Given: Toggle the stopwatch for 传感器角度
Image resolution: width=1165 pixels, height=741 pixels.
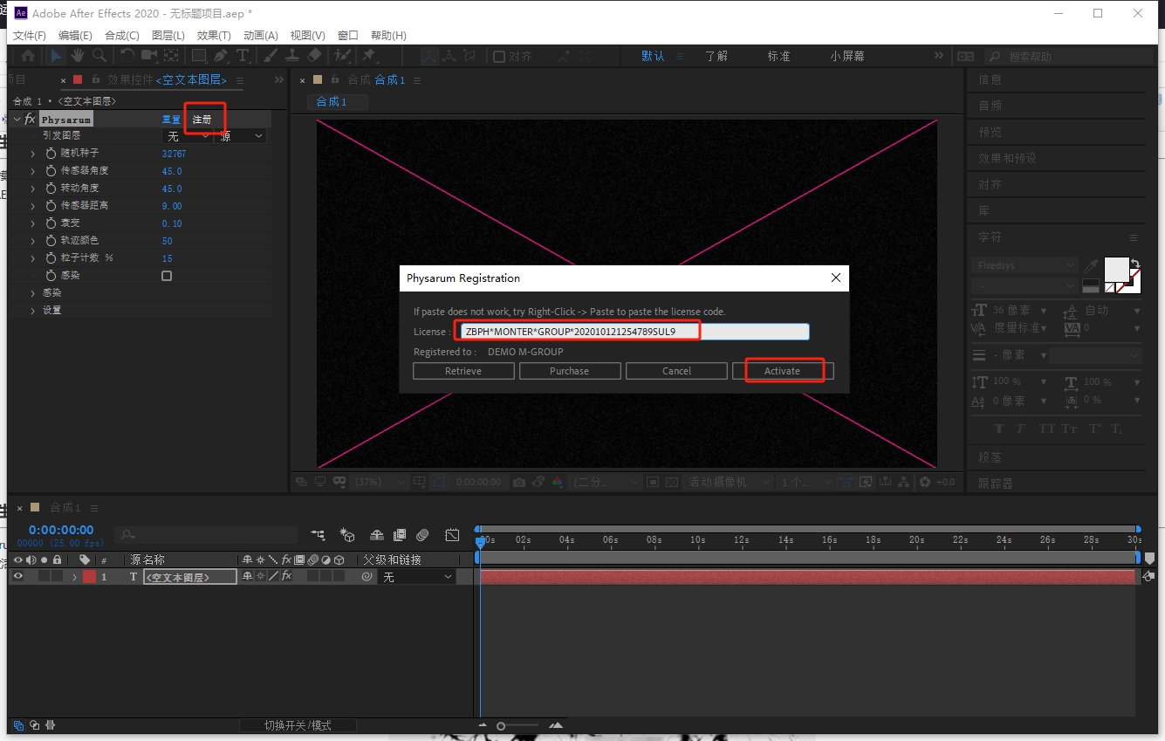Looking at the screenshot, I should click(51, 171).
